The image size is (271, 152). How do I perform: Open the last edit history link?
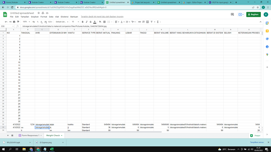pyautogui.click(x=102, y=17)
